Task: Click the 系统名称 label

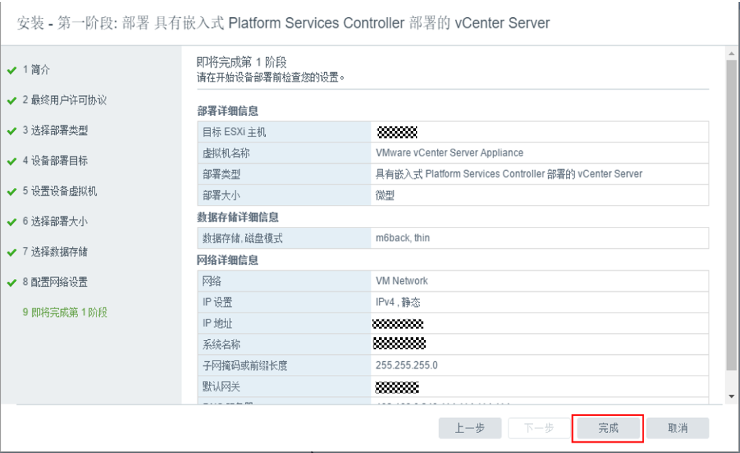Action: click(x=221, y=345)
